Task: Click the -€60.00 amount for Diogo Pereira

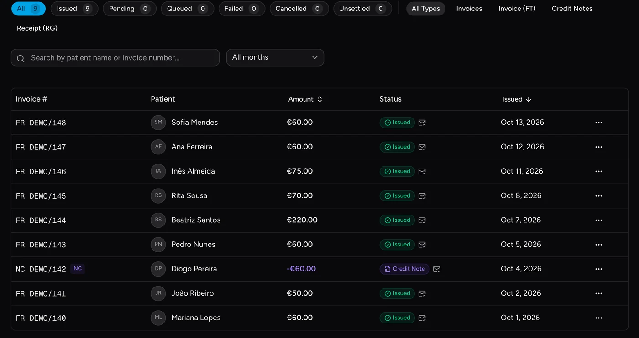Action: pos(301,269)
